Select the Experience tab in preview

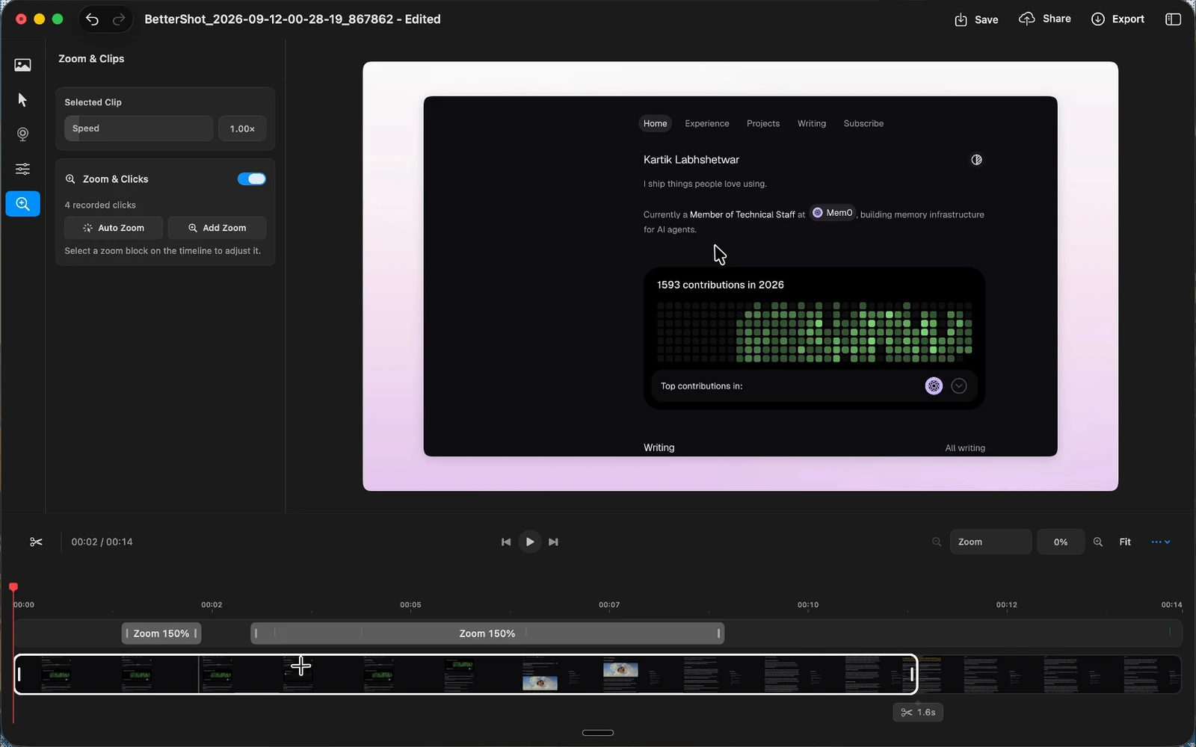707,123
